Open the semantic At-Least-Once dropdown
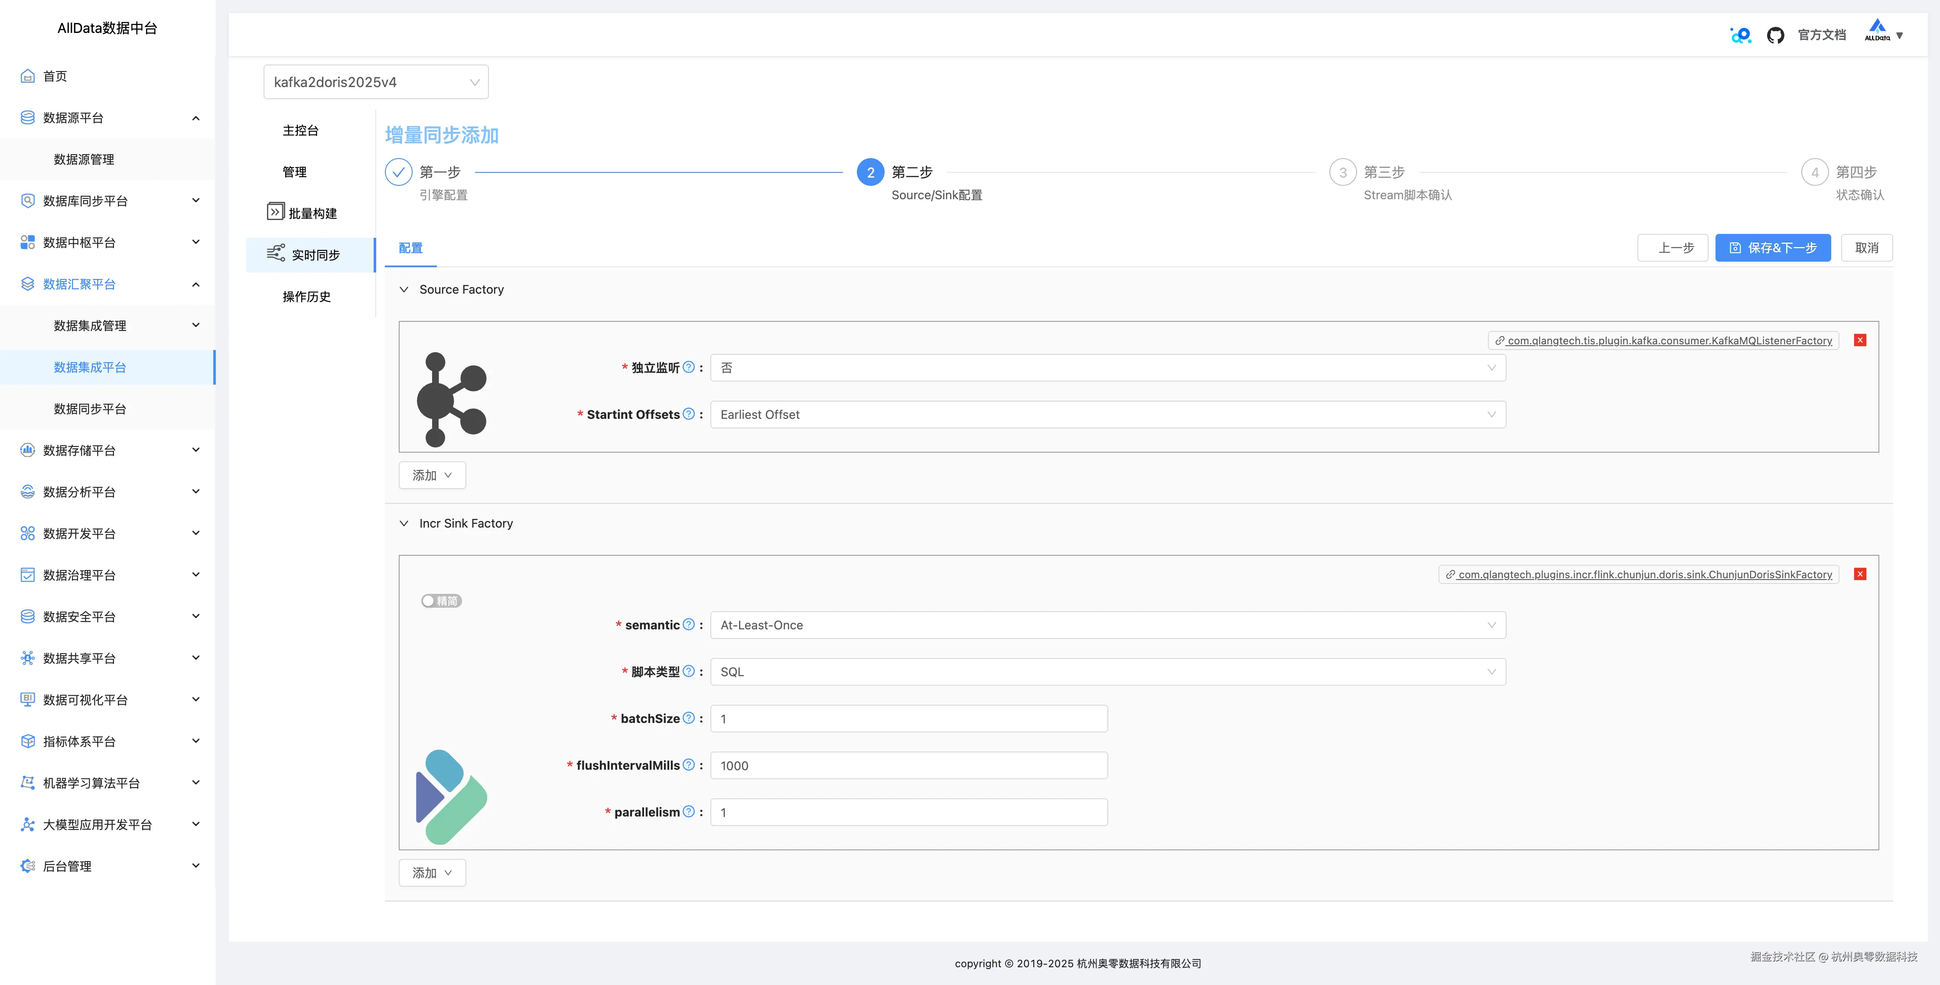 point(1107,625)
